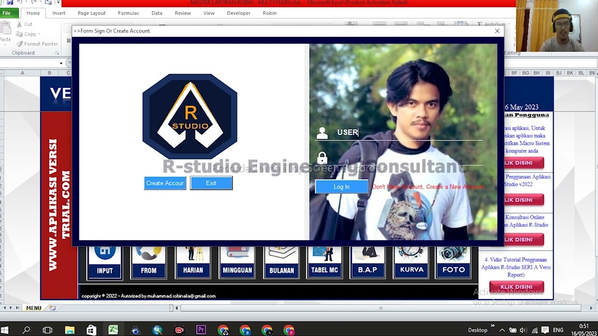Open the Developer ribbon tab
This screenshot has height=336, width=598.
(239, 13)
